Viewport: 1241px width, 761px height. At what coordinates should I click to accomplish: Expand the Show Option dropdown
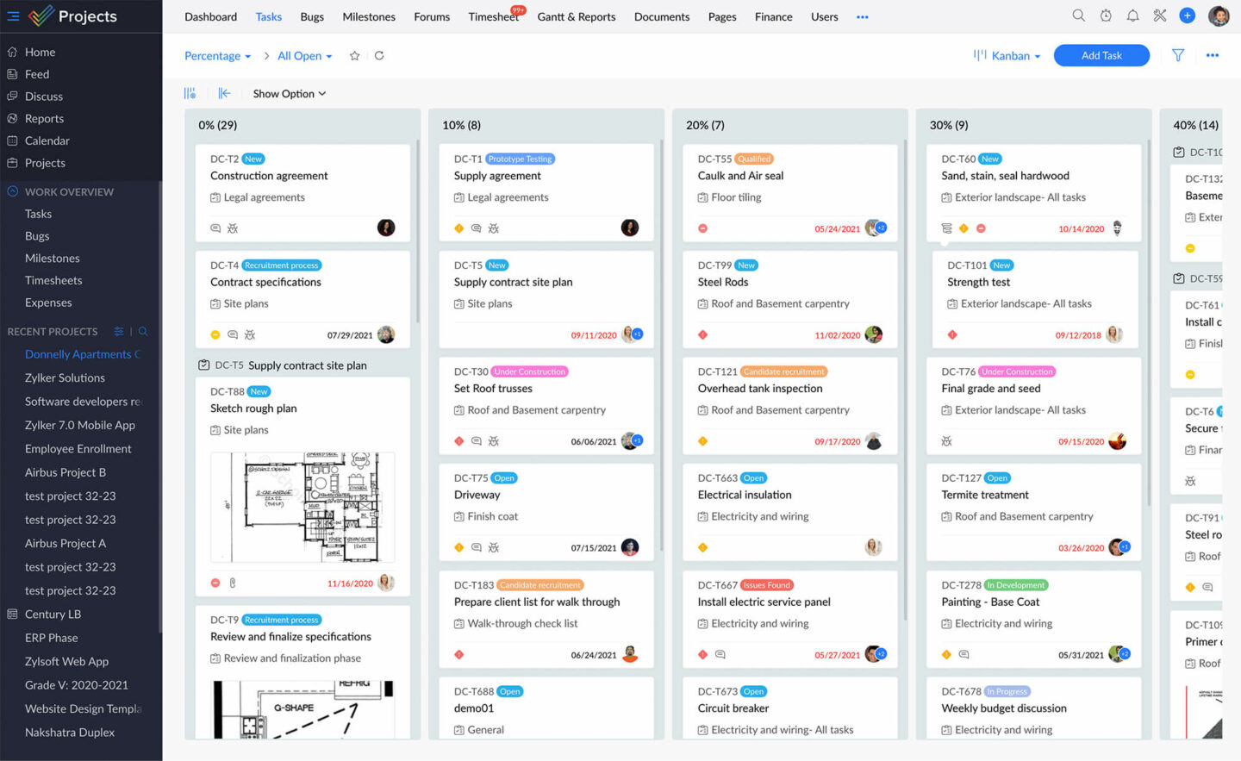(290, 93)
